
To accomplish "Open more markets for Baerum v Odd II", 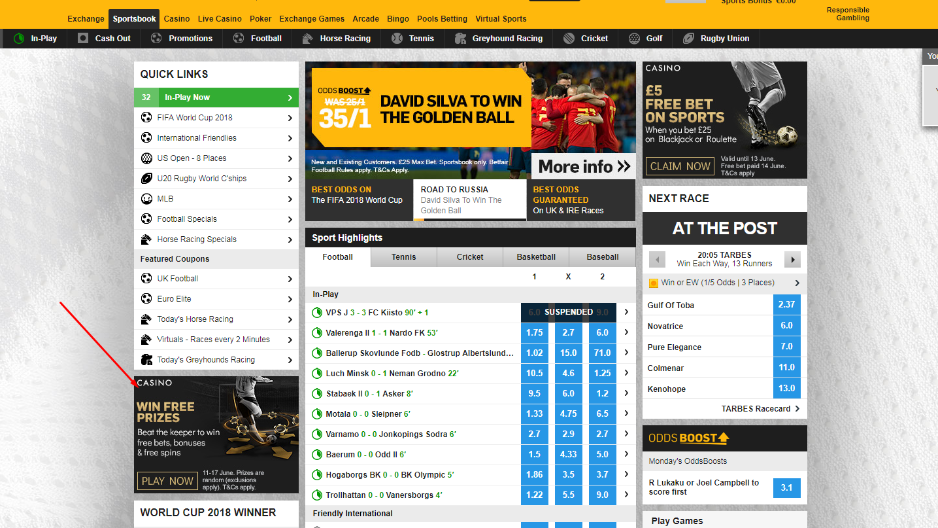I will click(x=626, y=454).
